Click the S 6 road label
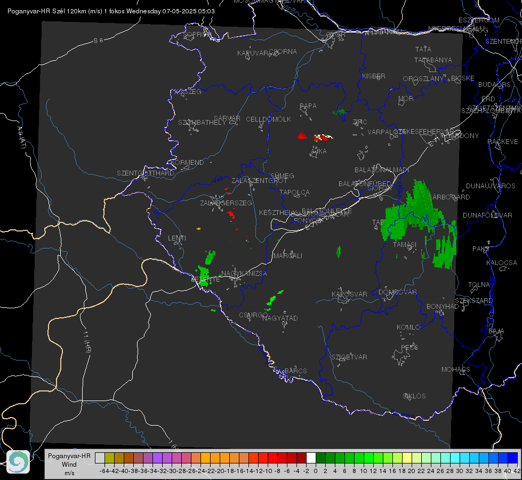This screenshot has height=480, width=522. 98,41
